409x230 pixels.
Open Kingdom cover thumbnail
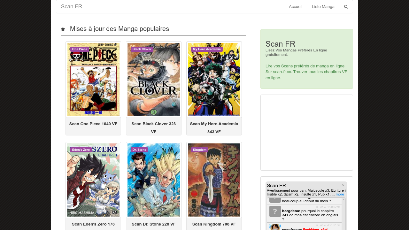pos(214,180)
